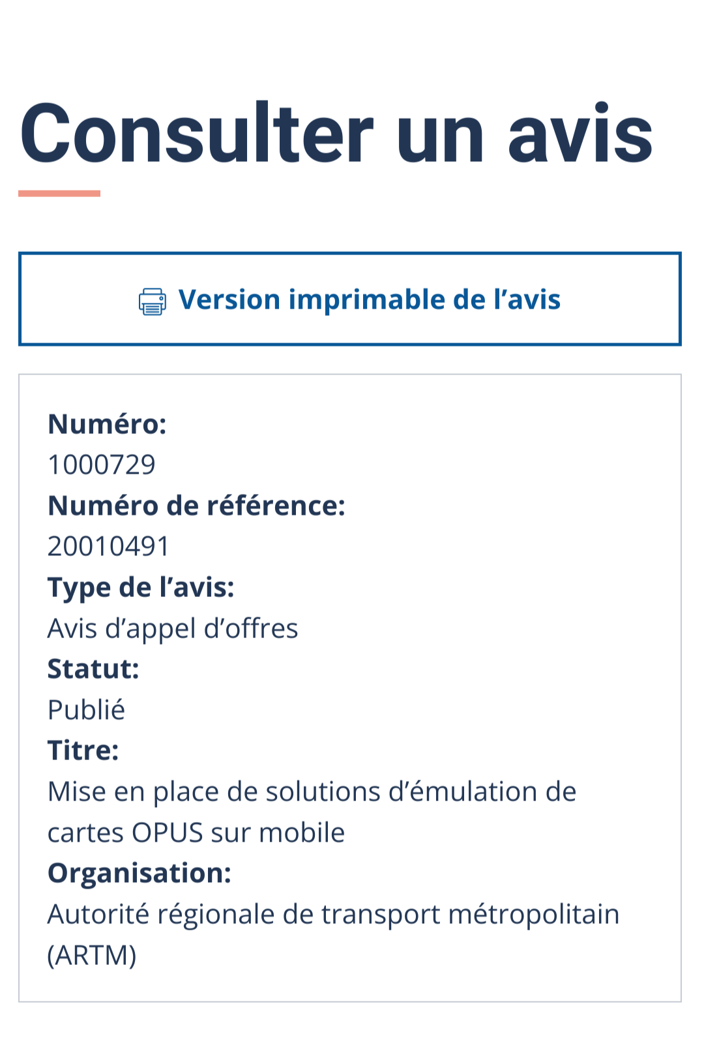Select the reference number 20010491
This screenshot has width=704, height=1040.
[109, 547]
